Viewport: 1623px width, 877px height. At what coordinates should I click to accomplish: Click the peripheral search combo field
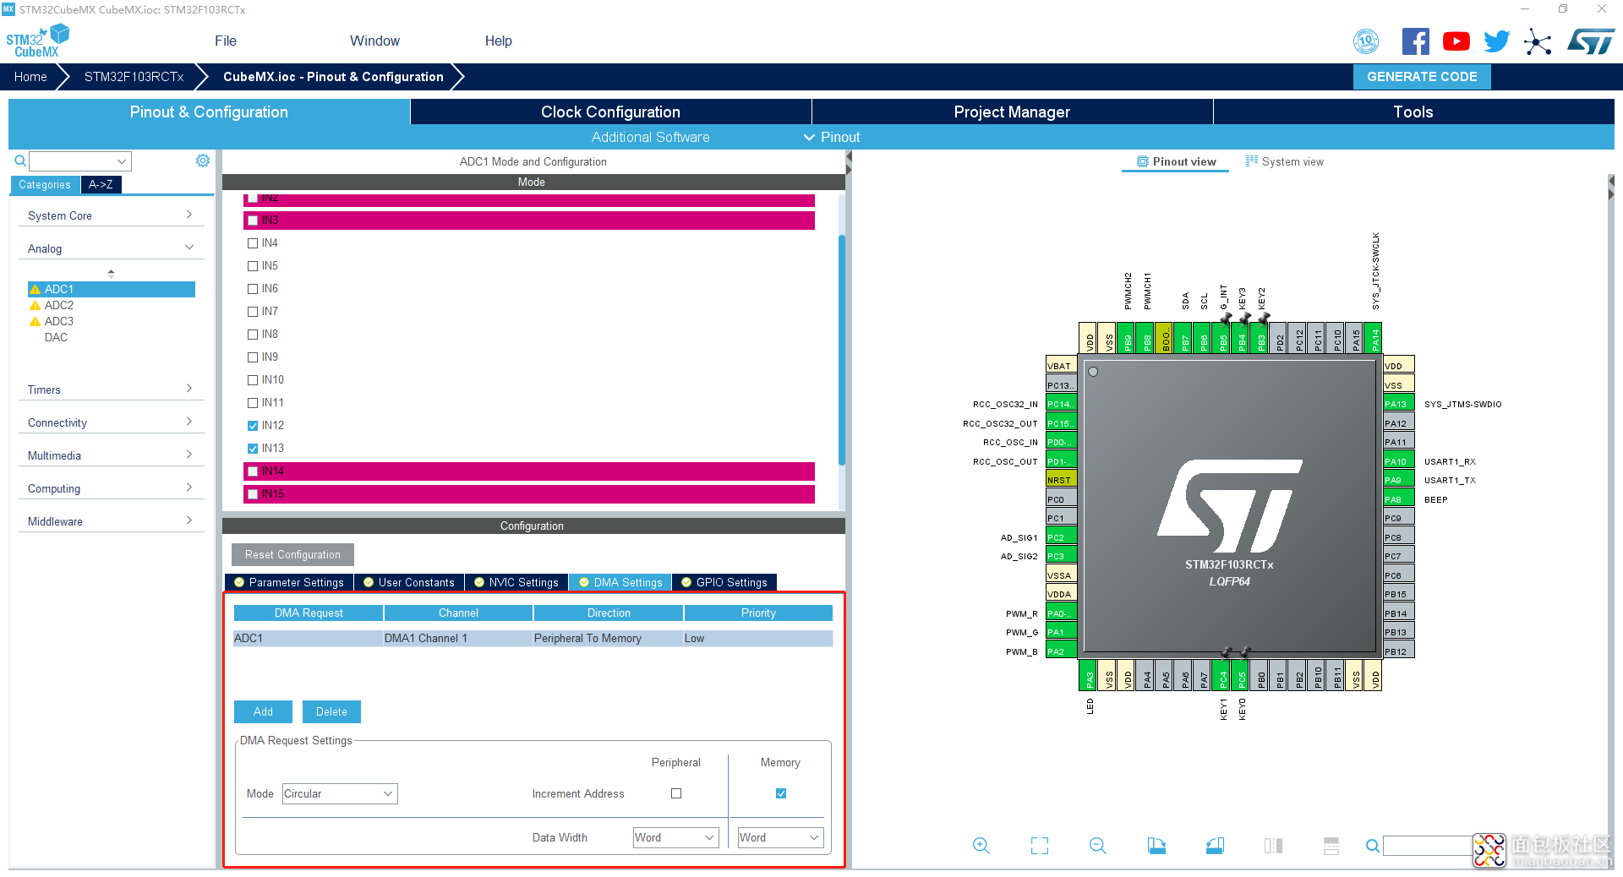point(80,161)
